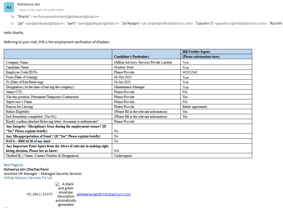The height and width of the screenshot is (208, 283).
Task: Select the Better opportunity table cell
Action: pyautogui.click(x=195, y=107)
